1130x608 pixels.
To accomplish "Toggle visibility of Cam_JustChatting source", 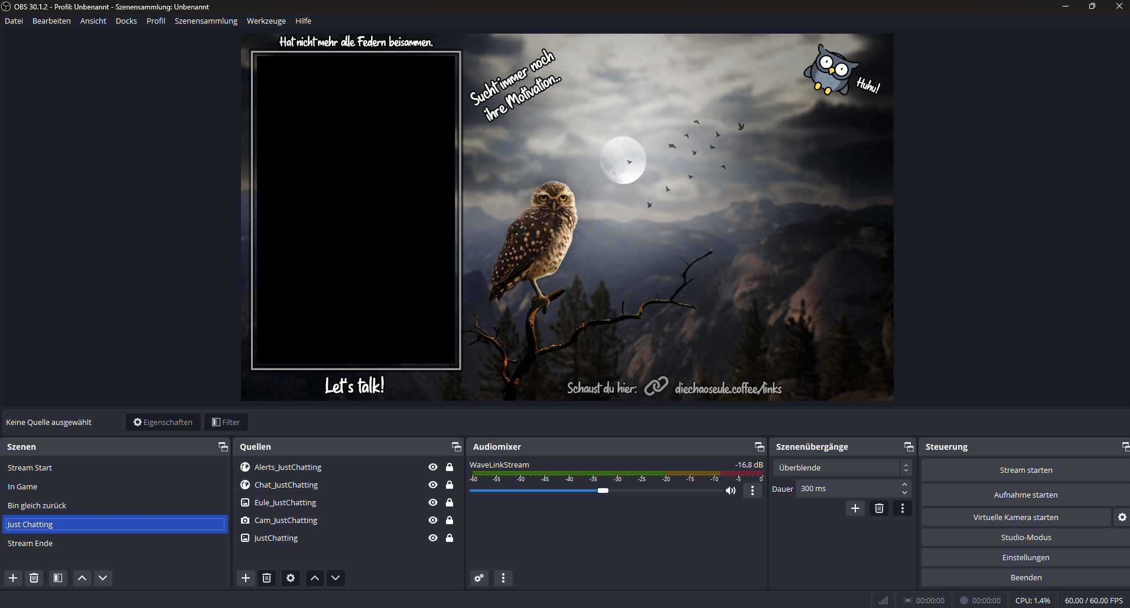I will (x=433, y=520).
